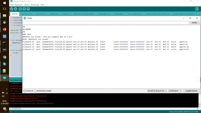Open the line ending dropdown 'Sowohl NL als auch CR'
Viewport: 201px width, 113px height.
point(157,91)
